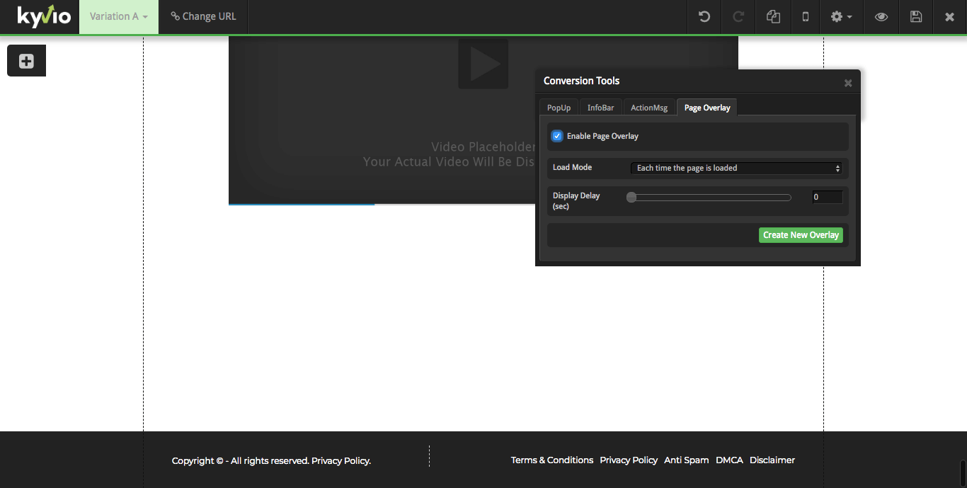Switch to the PopUp tab
Screen dimensions: 967x488
(559, 108)
